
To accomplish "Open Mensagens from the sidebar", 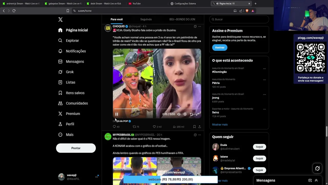I will 71,61.
